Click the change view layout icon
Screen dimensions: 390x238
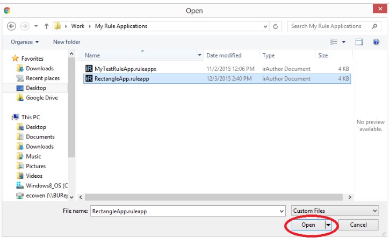pos(334,42)
